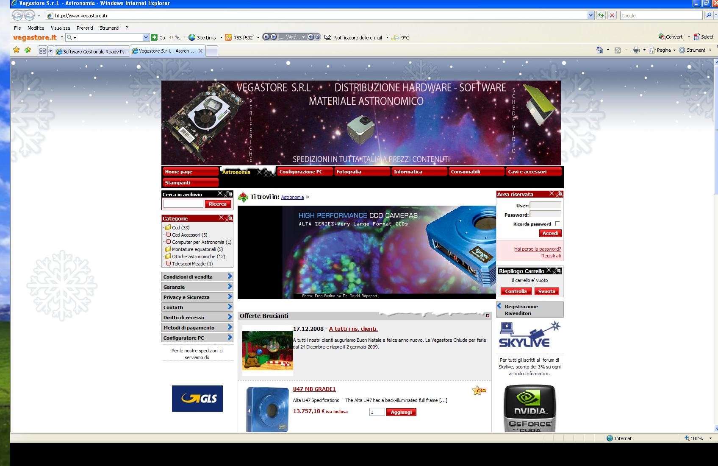
Task: Click the Feeds icon in command bar
Action: tap(618, 50)
